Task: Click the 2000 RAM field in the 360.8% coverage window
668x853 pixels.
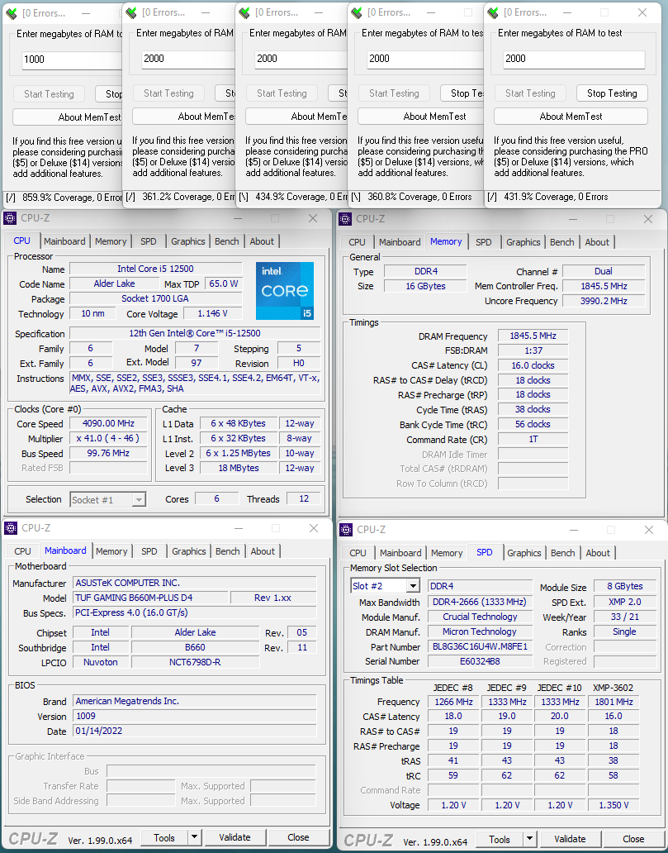Action: 425,59
